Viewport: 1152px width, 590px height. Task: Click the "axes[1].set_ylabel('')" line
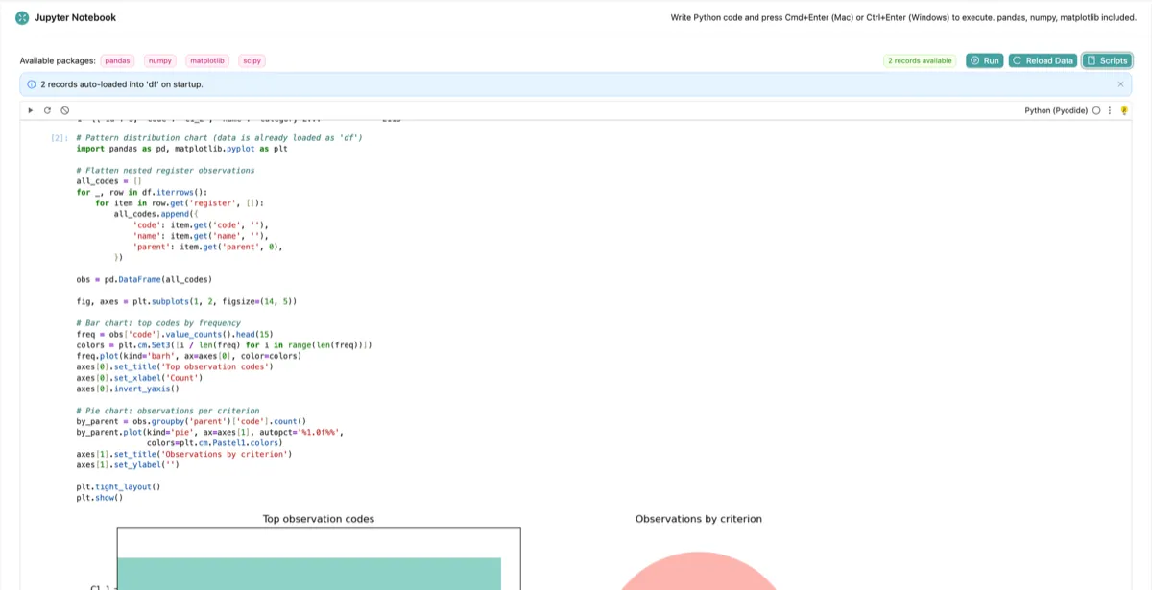[x=128, y=464]
